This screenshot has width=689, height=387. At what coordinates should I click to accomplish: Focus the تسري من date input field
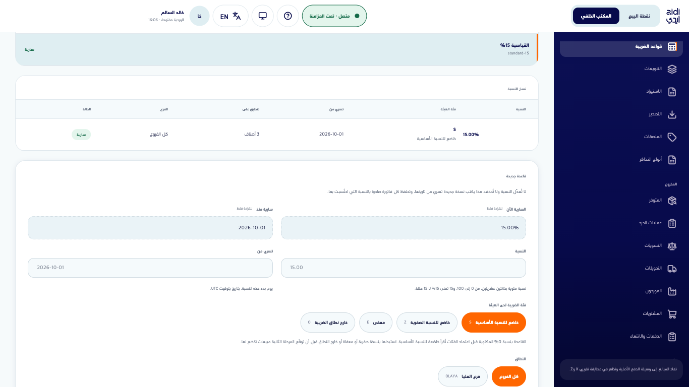pyautogui.click(x=150, y=268)
